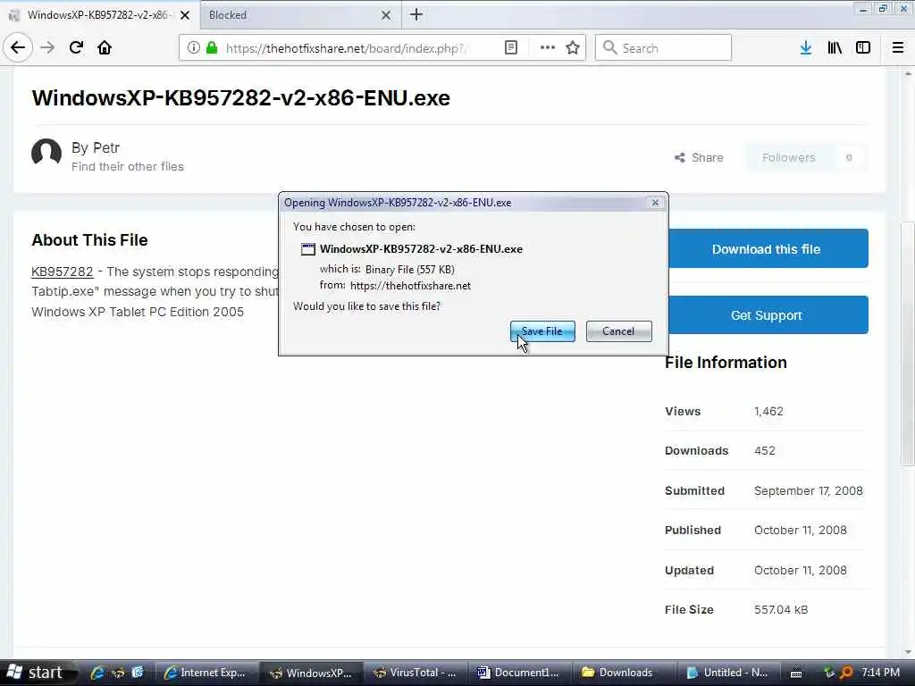Switch to Document1 Word taskbar button
The height and width of the screenshot is (686, 915).
pyautogui.click(x=521, y=673)
